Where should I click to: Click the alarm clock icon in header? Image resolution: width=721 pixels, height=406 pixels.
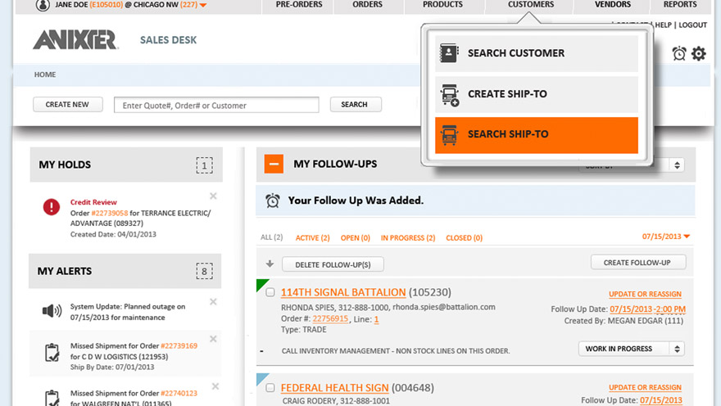tap(679, 53)
